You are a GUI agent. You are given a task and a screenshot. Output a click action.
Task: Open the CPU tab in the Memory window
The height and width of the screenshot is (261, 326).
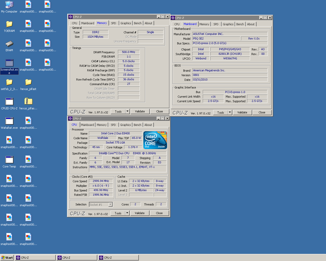[74, 23]
